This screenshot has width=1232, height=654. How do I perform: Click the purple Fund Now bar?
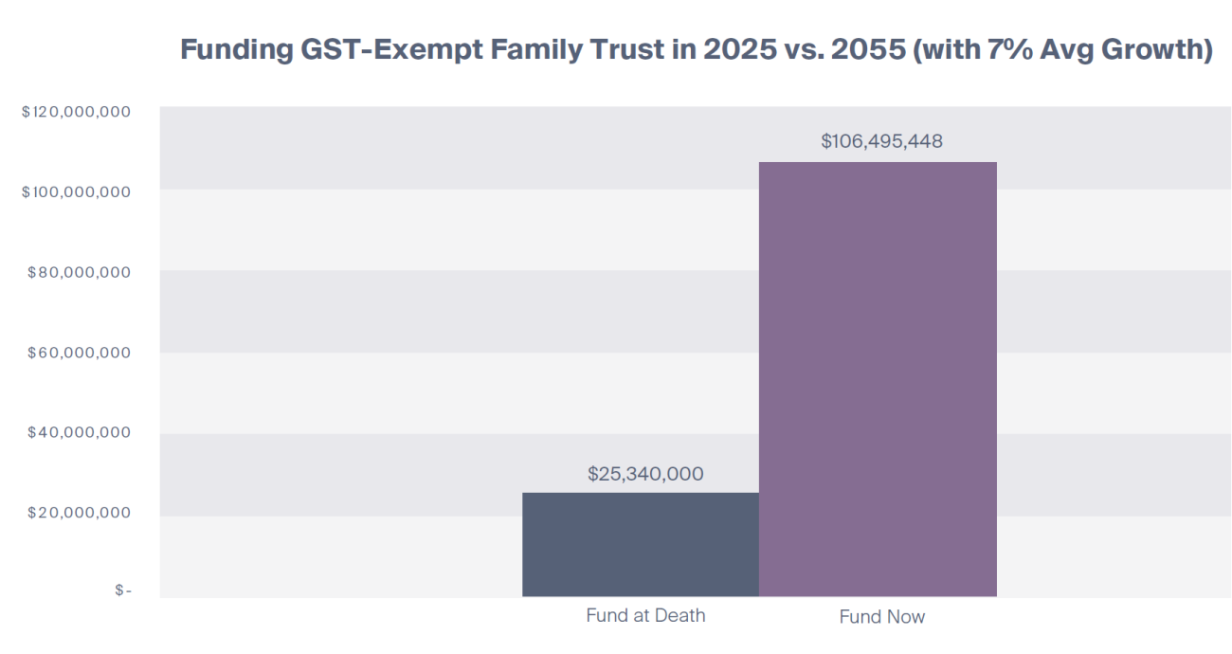point(878,379)
